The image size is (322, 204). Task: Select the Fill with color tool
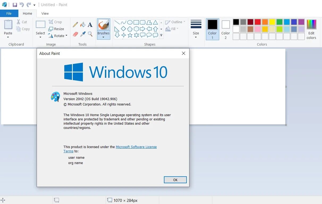[83, 24]
